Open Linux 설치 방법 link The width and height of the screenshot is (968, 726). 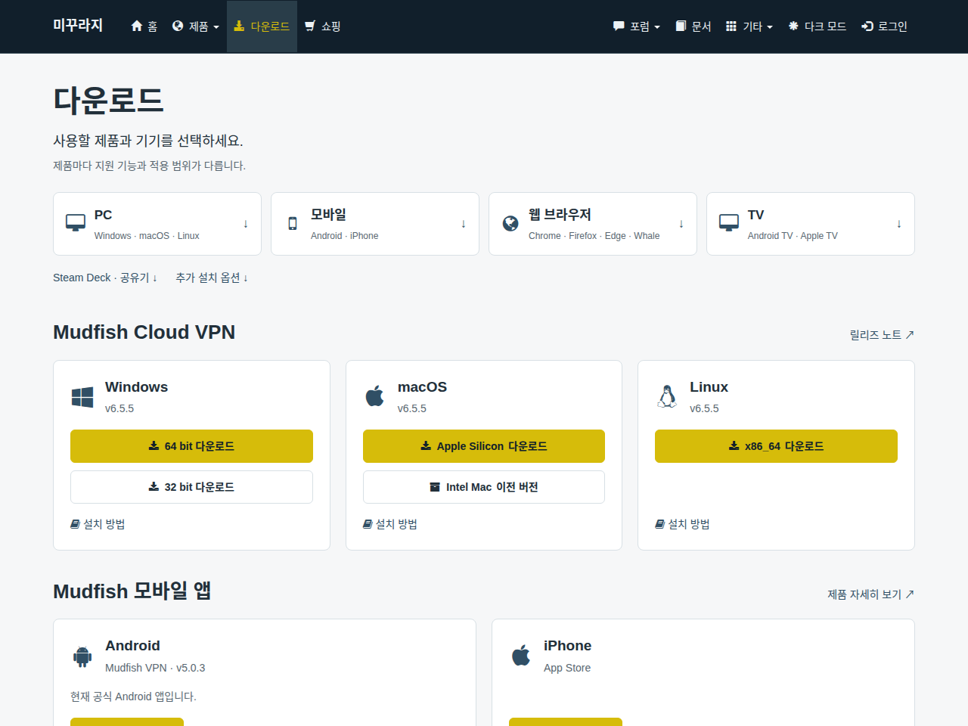pyautogui.click(x=682, y=524)
